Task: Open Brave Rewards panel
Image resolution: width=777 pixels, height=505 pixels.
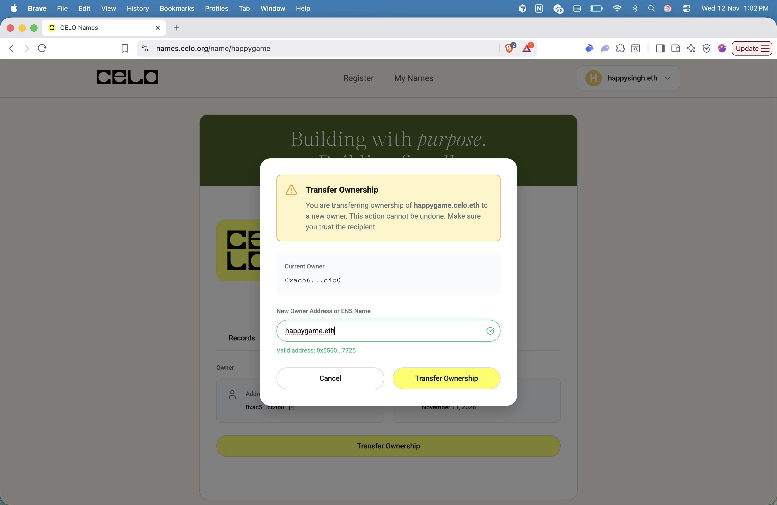Action: [528, 48]
